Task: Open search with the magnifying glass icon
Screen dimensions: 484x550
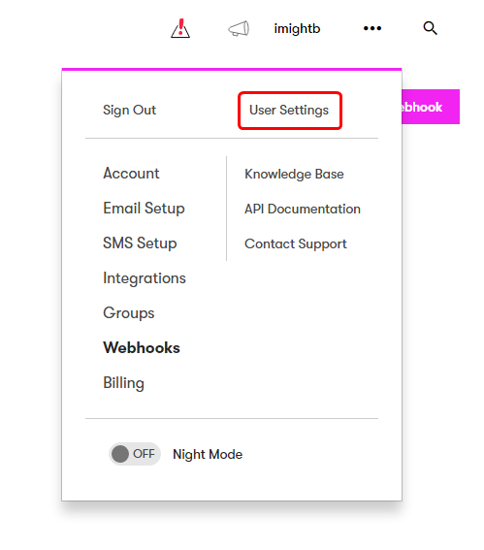Action: coord(430,28)
